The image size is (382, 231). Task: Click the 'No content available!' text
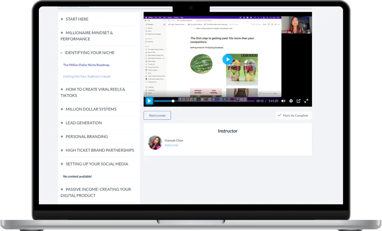coord(77,176)
